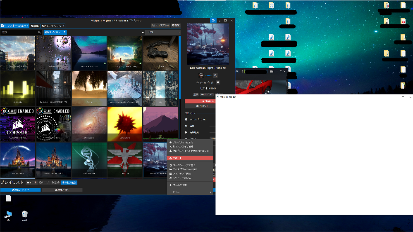Select the Demon Core spiky sun thumbnail
Viewport: 413px width, 232px height.
click(125, 124)
